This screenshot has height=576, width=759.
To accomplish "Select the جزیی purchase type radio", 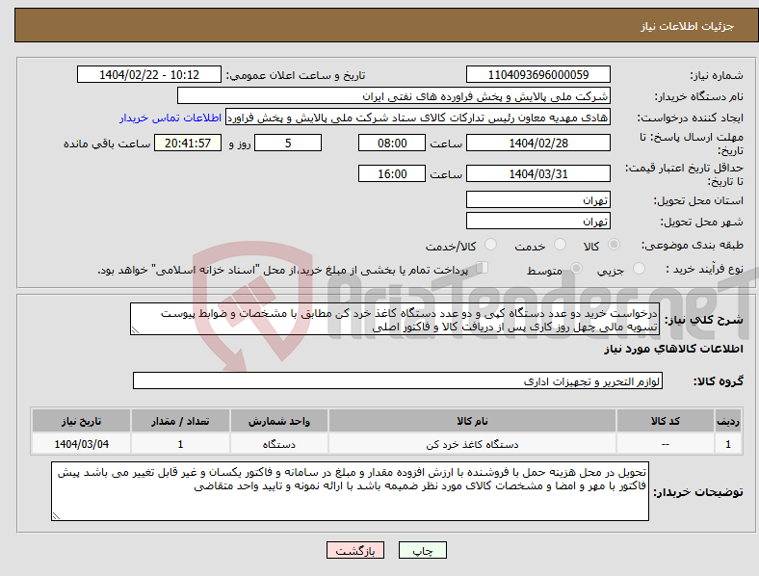I will point(639,269).
